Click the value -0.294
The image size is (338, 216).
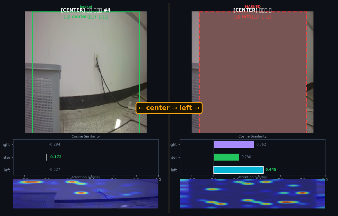pyautogui.click(x=55, y=144)
